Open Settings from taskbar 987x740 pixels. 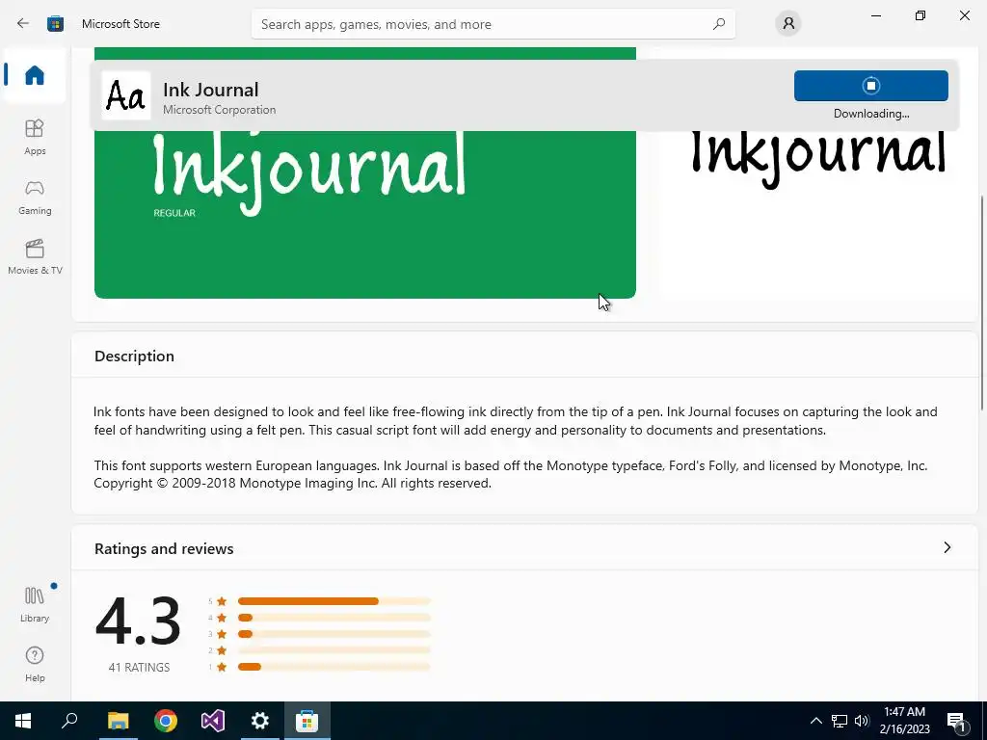point(260,721)
